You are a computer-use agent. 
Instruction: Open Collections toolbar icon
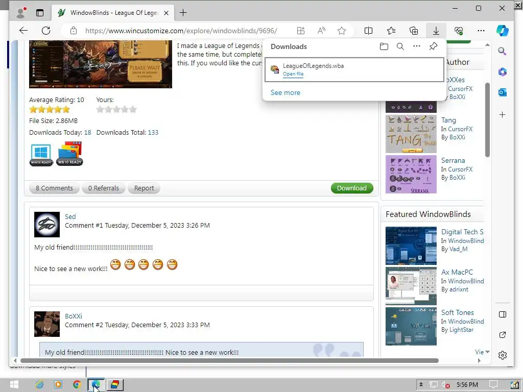[x=414, y=31]
